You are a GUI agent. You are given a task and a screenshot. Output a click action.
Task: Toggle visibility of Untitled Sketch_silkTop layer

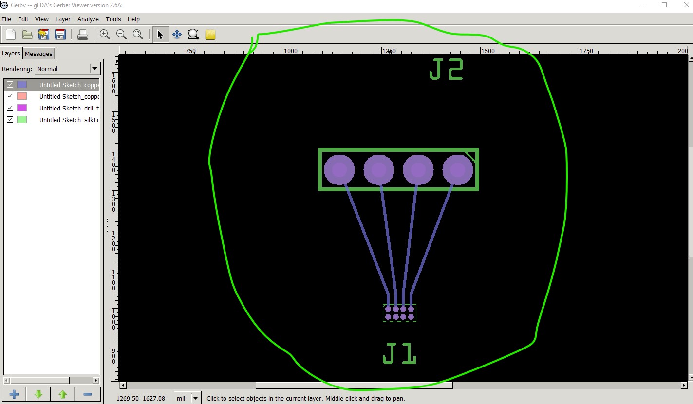coord(10,120)
